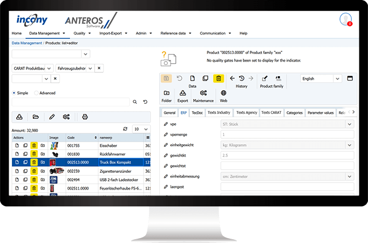Click the Export icon in the editor
Viewport: 368px width, 243px height.
182,93
